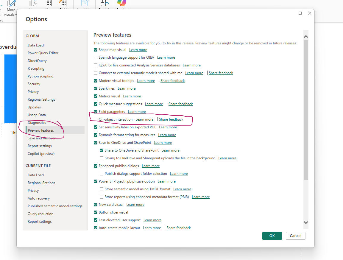The width and height of the screenshot is (343, 260).
Task: Toggle Modern visual tooltips checkbox
Action: (x=96, y=80)
